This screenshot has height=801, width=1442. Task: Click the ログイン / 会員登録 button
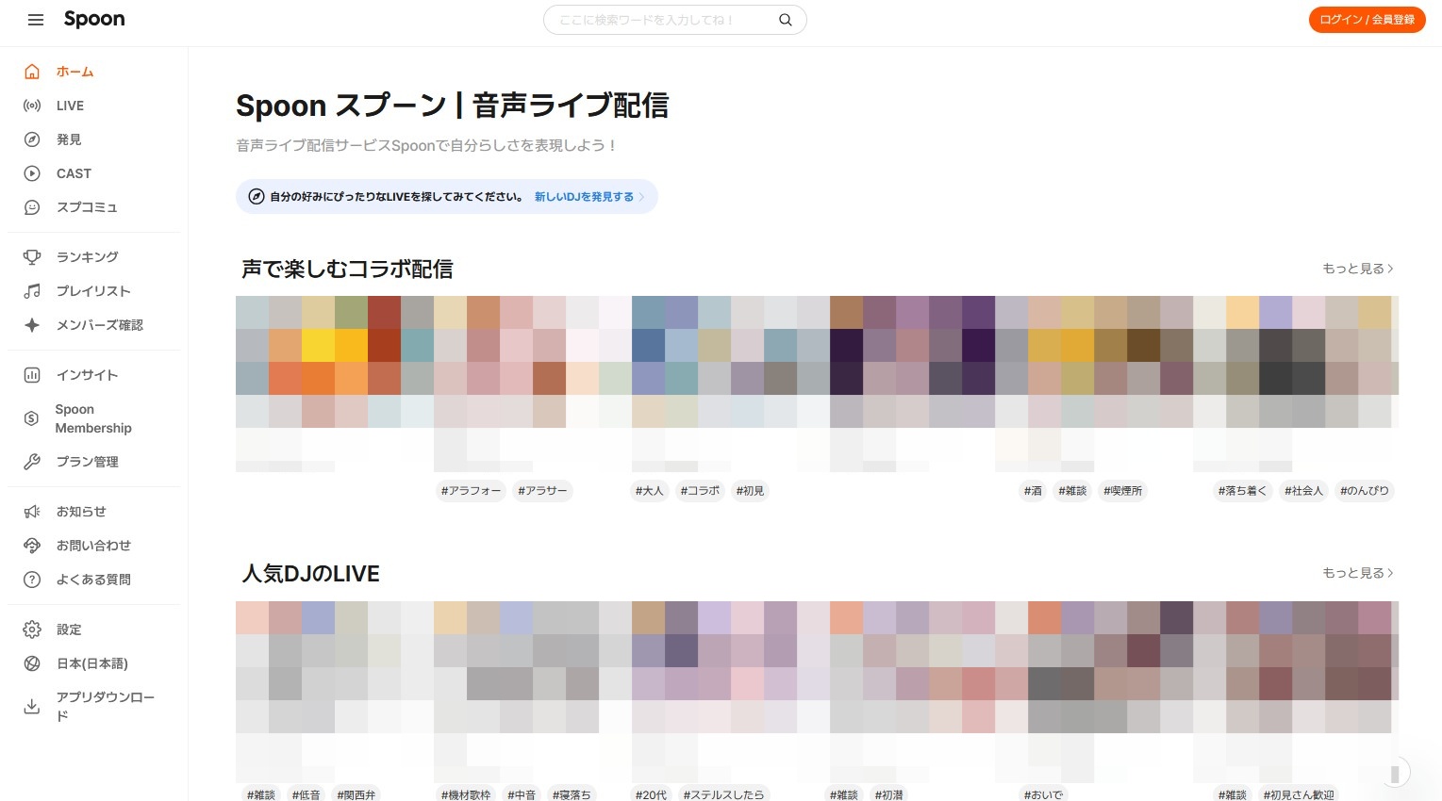(x=1367, y=20)
